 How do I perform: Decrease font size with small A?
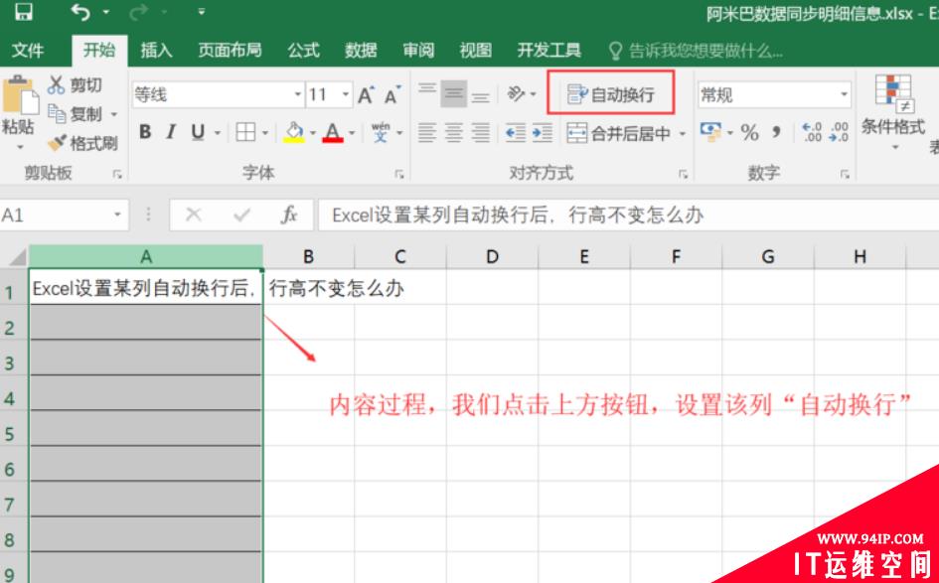(392, 94)
